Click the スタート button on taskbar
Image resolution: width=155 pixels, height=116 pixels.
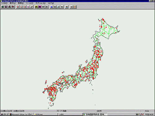point(4,114)
